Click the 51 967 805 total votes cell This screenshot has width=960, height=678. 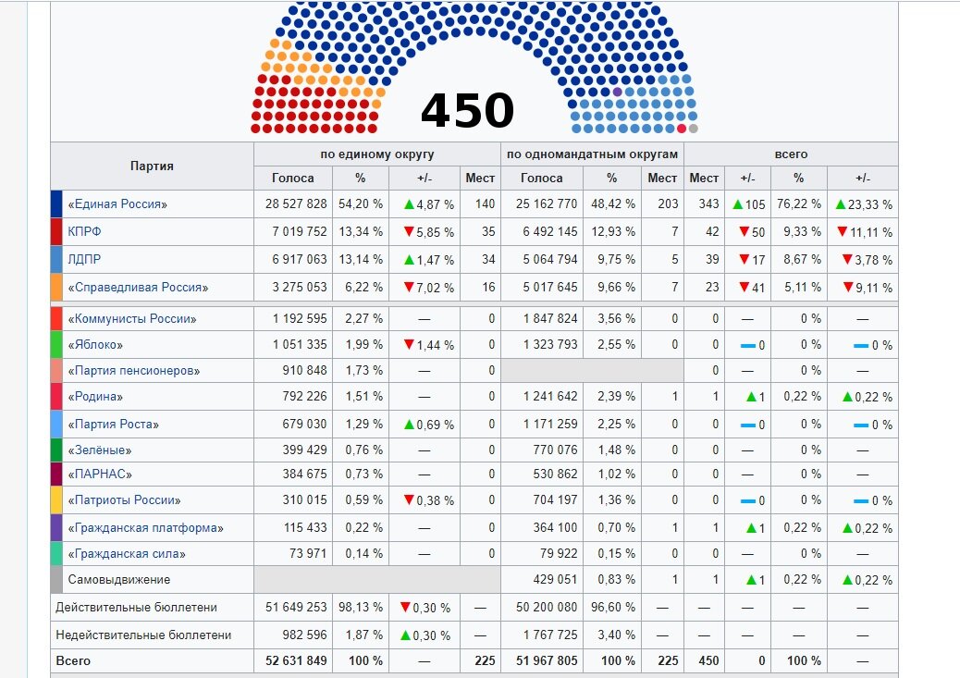pos(542,660)
